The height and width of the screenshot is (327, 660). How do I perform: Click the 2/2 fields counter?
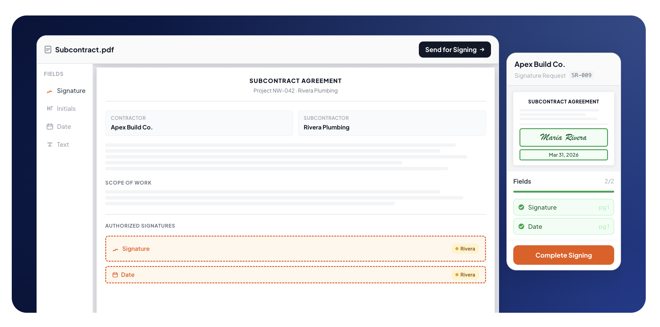point(609,181)
